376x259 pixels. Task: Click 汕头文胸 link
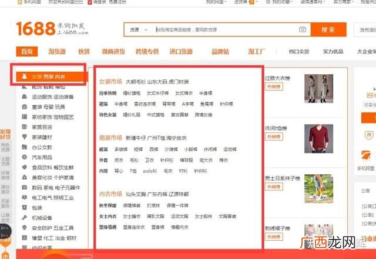[136, 194]
